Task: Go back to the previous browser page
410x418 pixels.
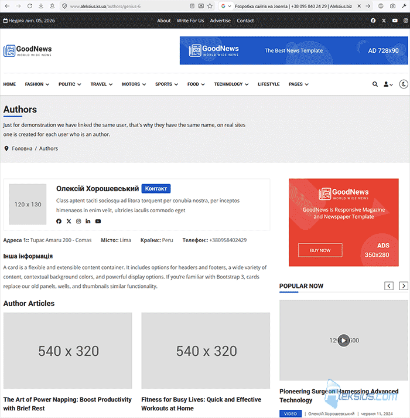Action: click(7, 6)
